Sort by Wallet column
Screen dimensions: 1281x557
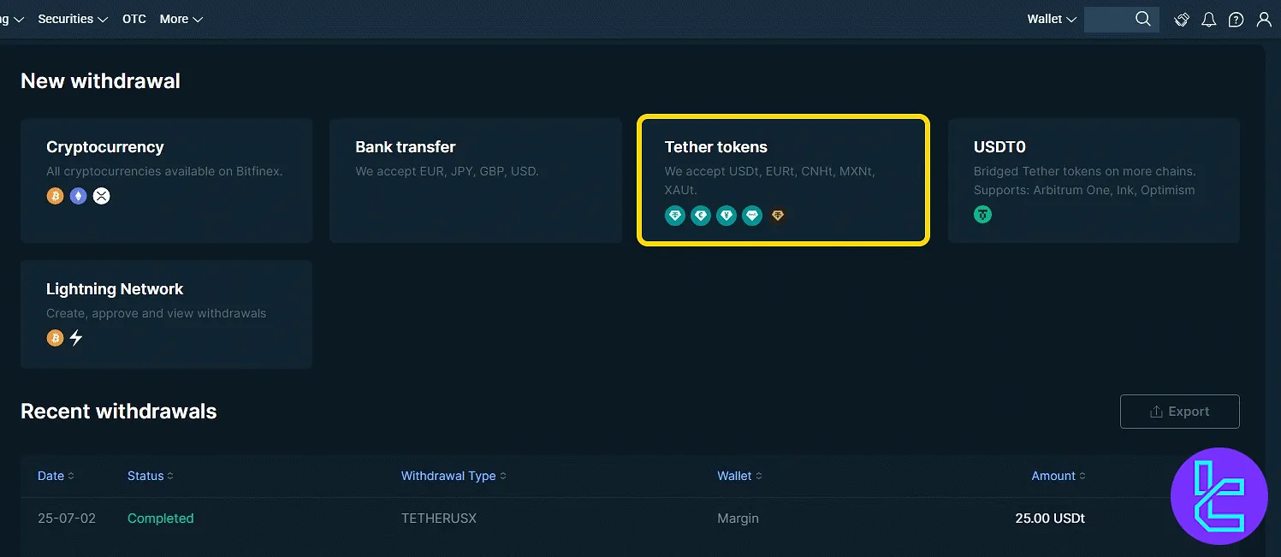click(739, 476)
